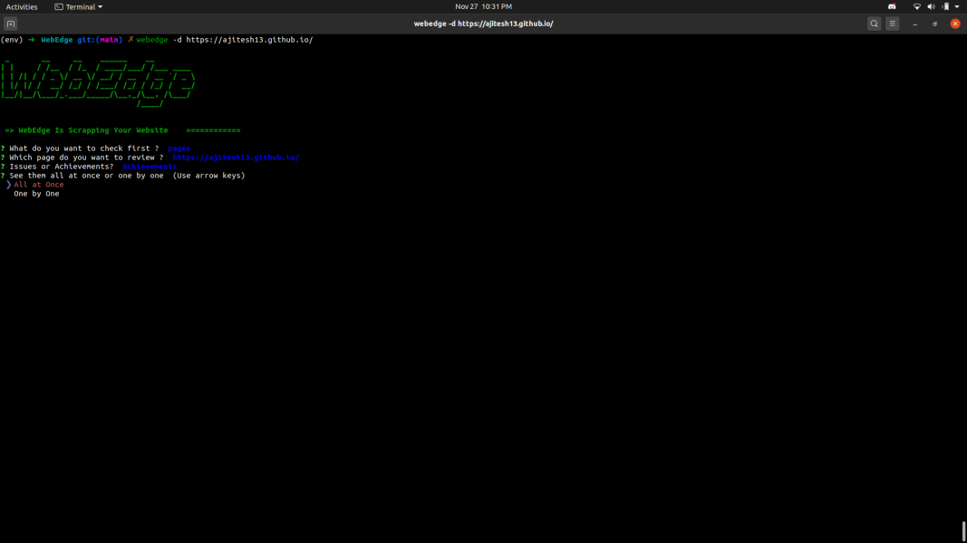This screenshot has width=967, height=543.
Task: Open the Activities overview
Action: click(22, 6)
